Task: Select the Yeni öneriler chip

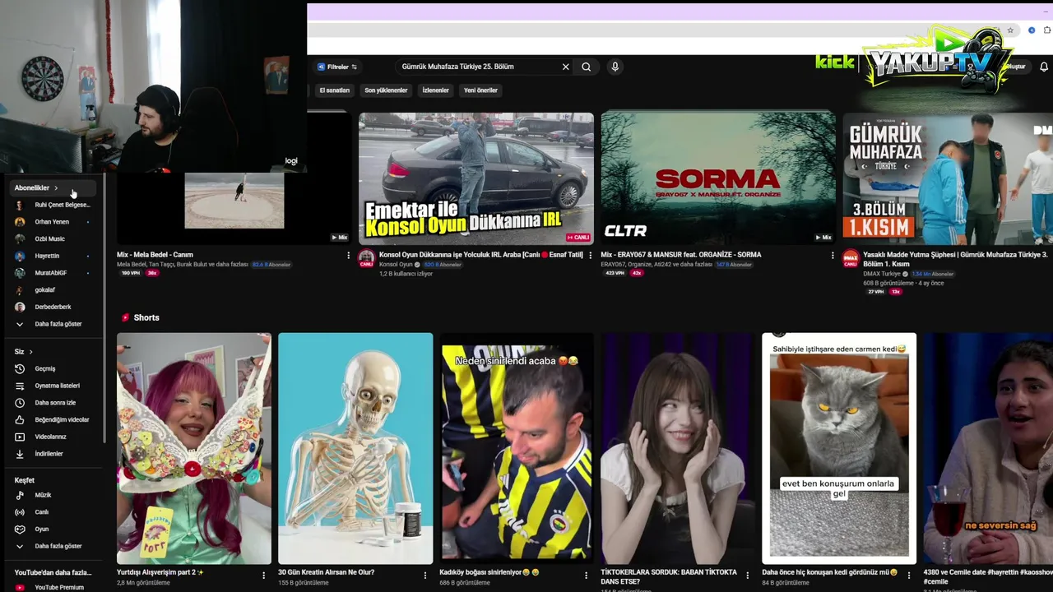Action: click(x=480, y=90)
